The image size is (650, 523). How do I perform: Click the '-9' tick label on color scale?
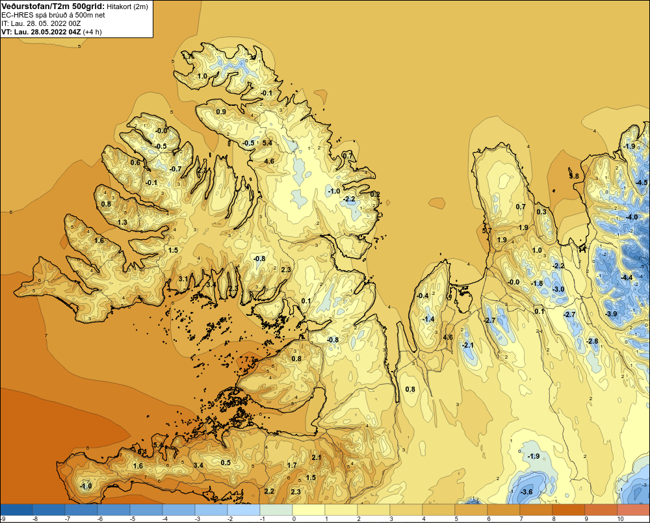point(3,519)
